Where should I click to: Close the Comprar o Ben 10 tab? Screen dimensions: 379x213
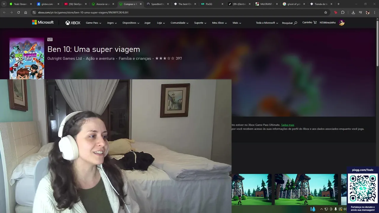click(141, 4)
